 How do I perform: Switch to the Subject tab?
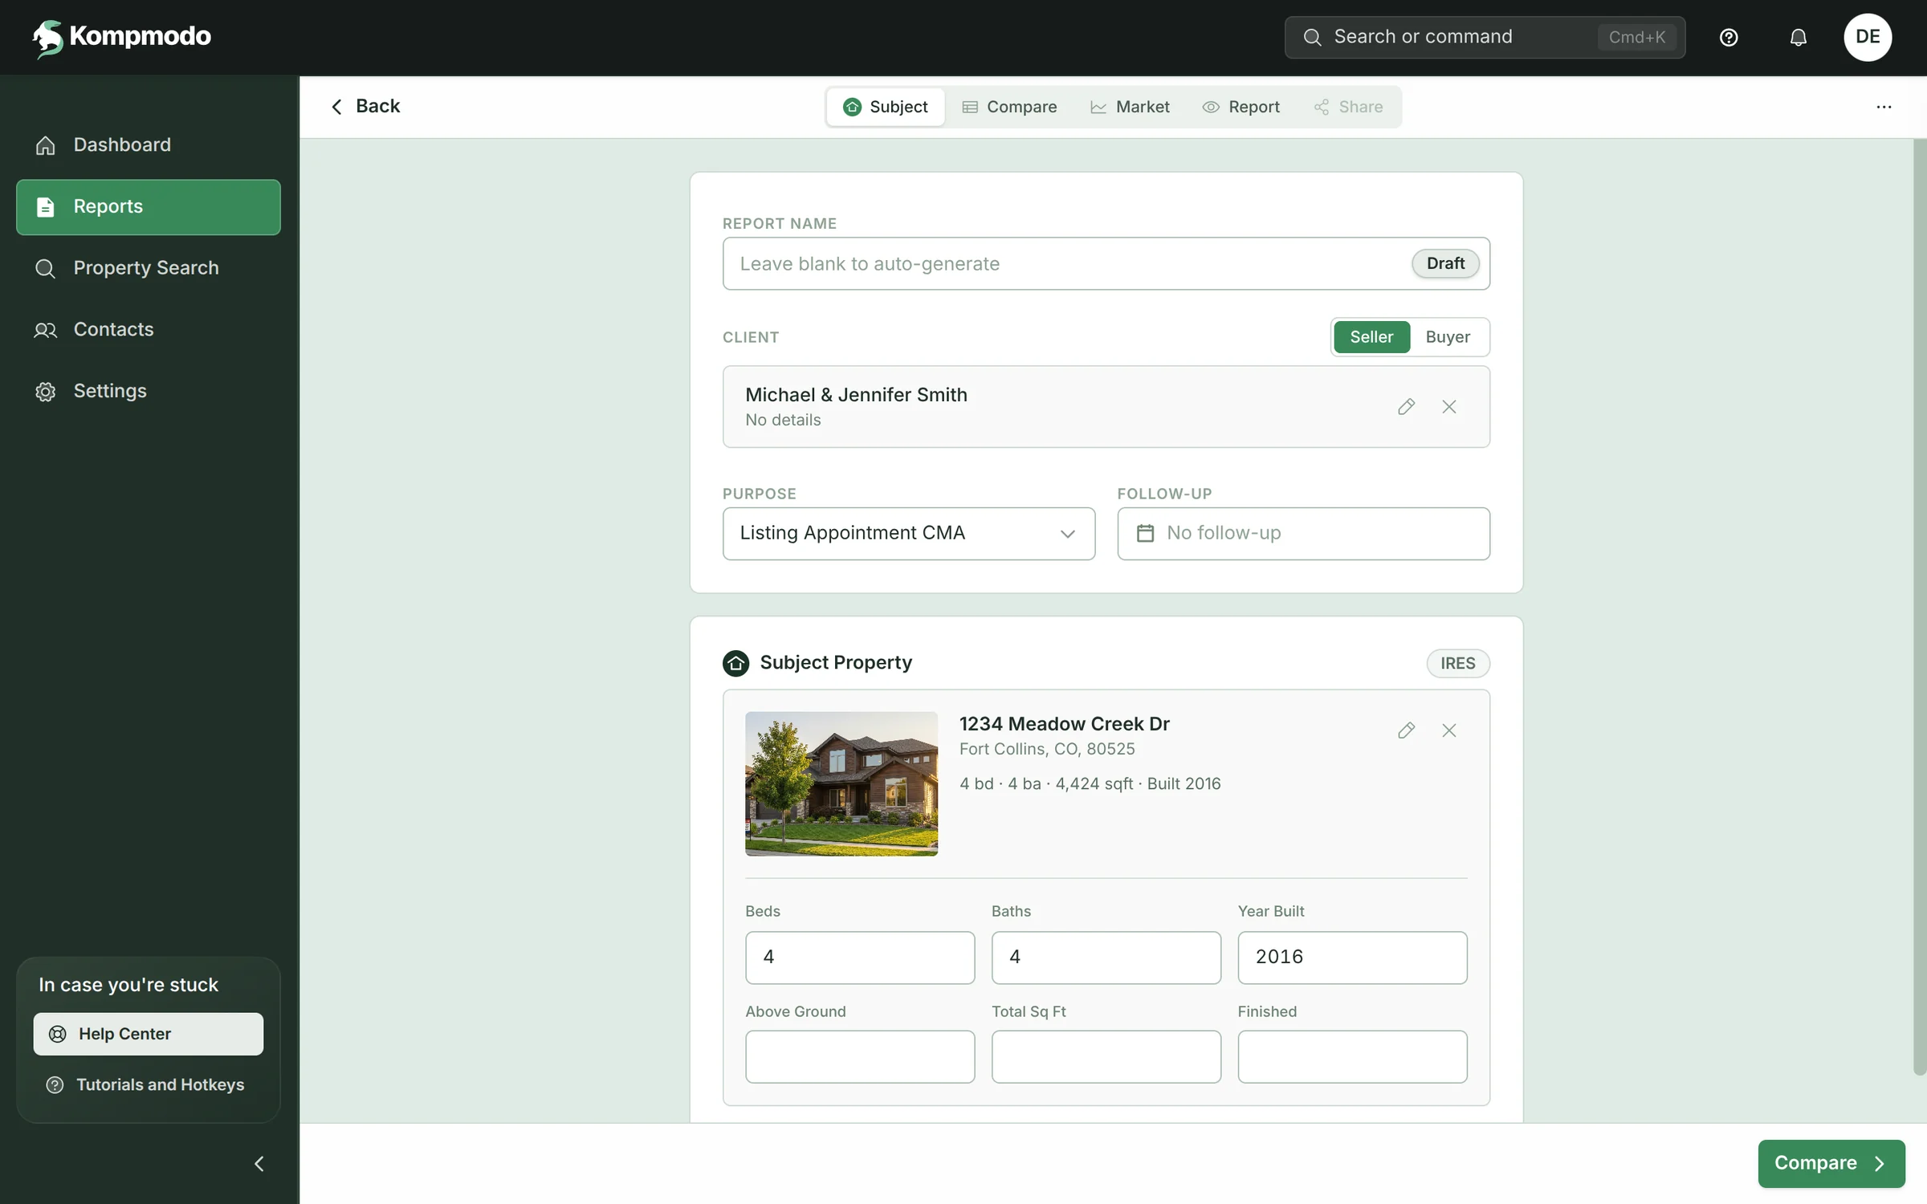tap(886, 107)
